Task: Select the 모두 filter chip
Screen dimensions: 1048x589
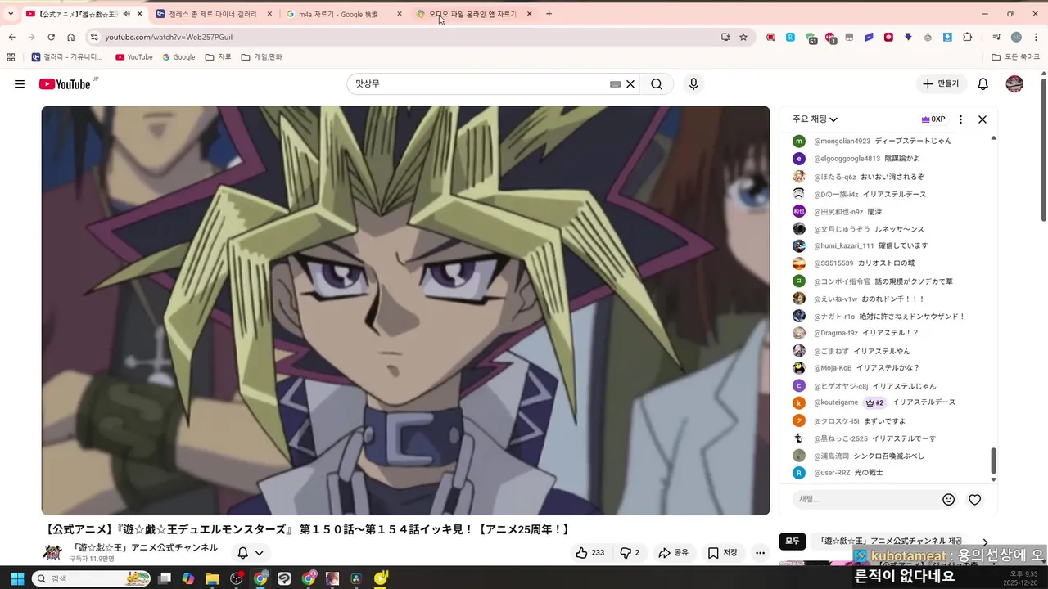Action: click(x=793, y=542)
